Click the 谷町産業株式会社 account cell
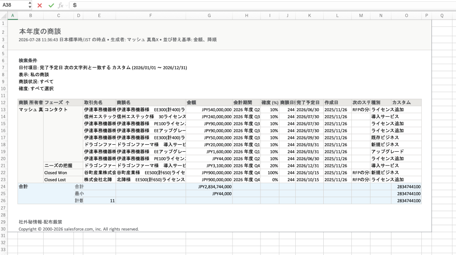Viewport: 456px width, 255px height. point(99,172)
